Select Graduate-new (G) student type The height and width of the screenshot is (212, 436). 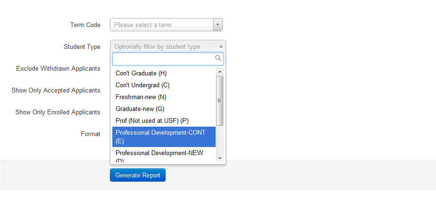[x=140, y=109]
